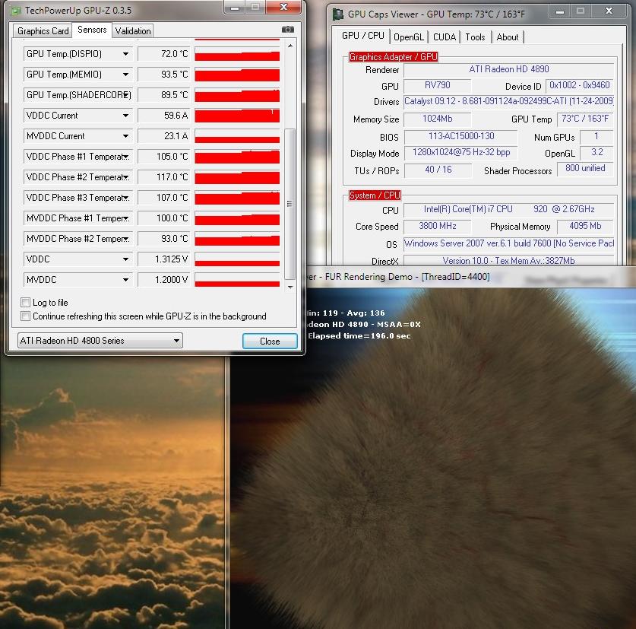Screen dimensions: 636x629
Task: Open the Validation tab
Action: pyautogui.click(x=133, y=31)
